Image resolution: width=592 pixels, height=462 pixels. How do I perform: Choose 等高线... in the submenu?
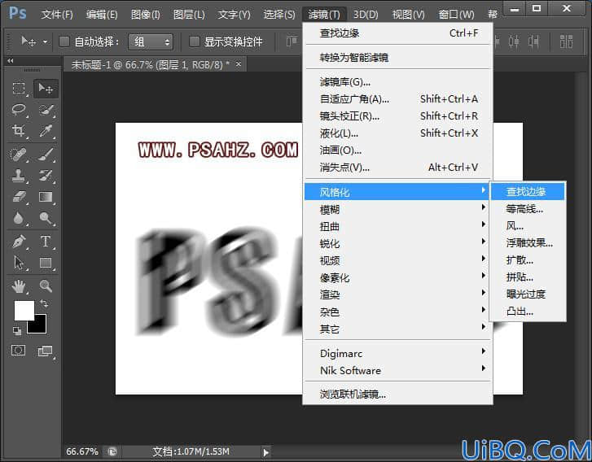tap(528, 209)
